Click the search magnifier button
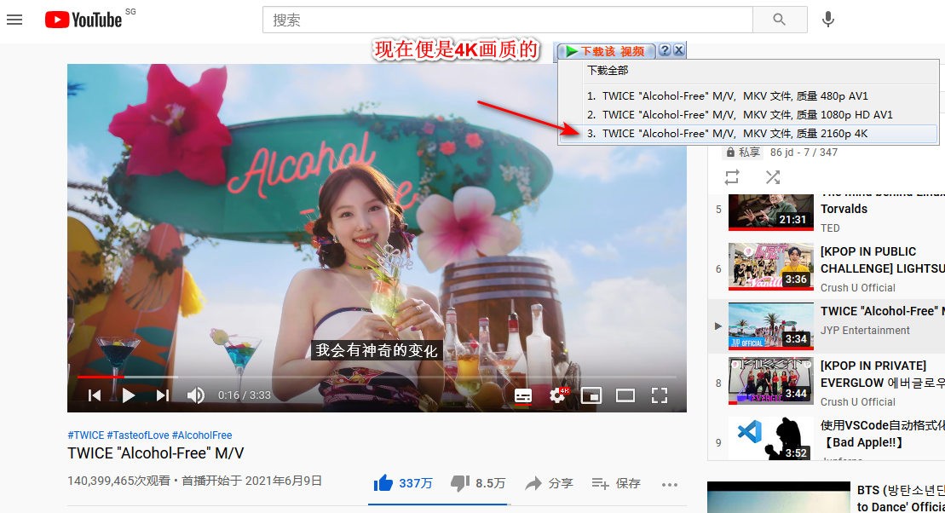 point(779,20)
